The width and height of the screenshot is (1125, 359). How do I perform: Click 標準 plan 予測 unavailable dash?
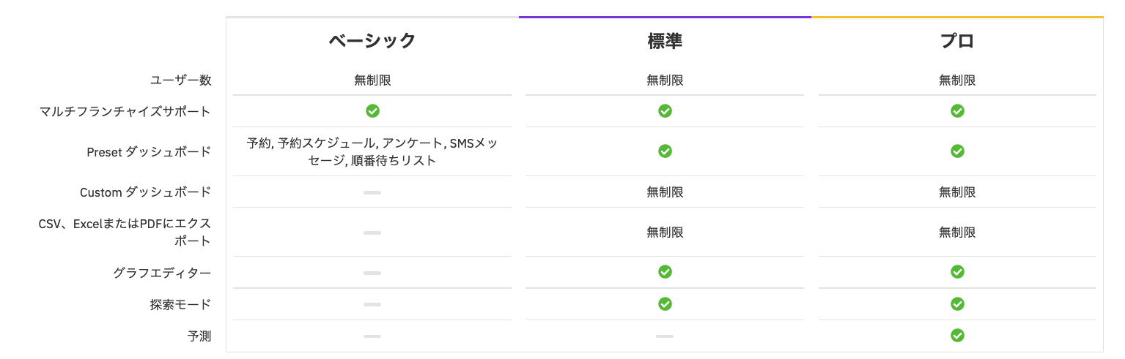665,336
